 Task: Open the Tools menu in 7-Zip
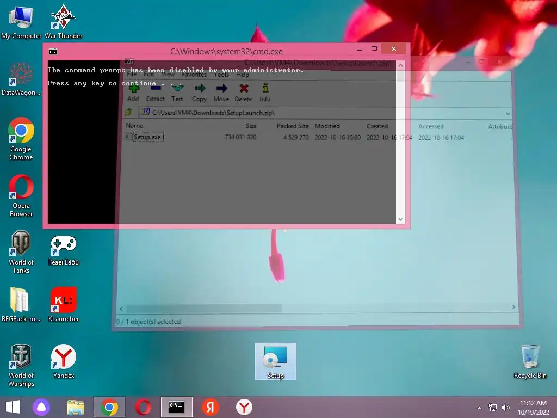[221, 74]
